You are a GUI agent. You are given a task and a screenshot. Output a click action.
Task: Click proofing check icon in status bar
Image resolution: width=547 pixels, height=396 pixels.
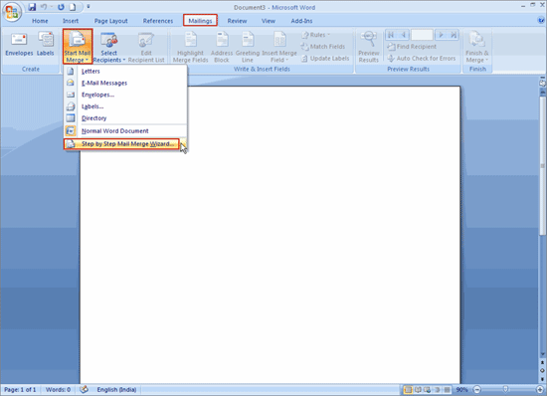tap(84, 389)
